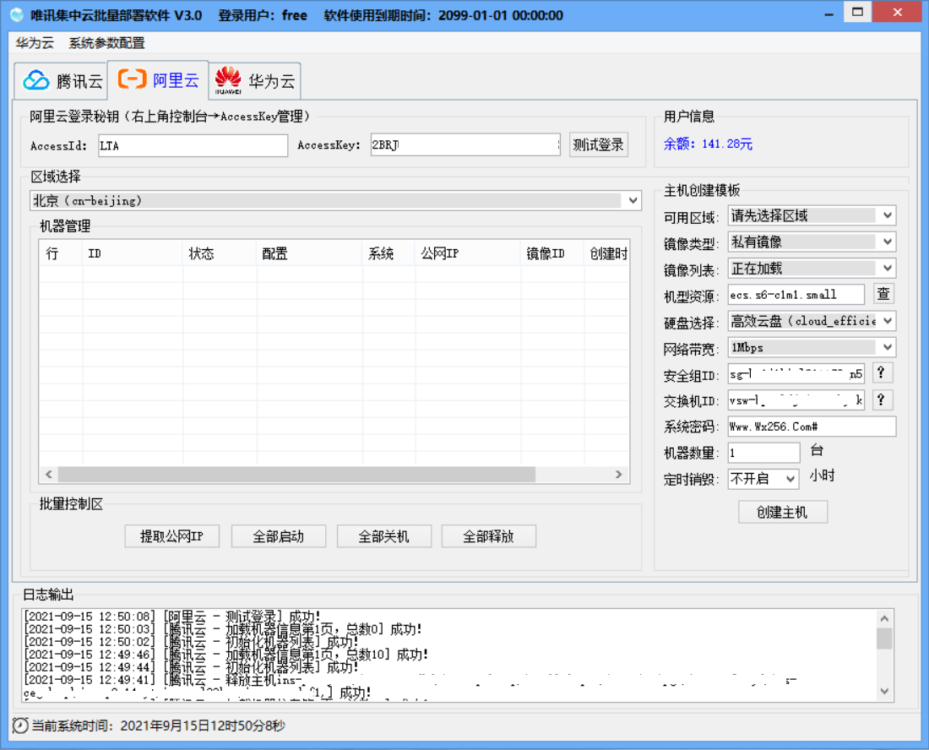Focus the AccessKey input field

(465, 145)
